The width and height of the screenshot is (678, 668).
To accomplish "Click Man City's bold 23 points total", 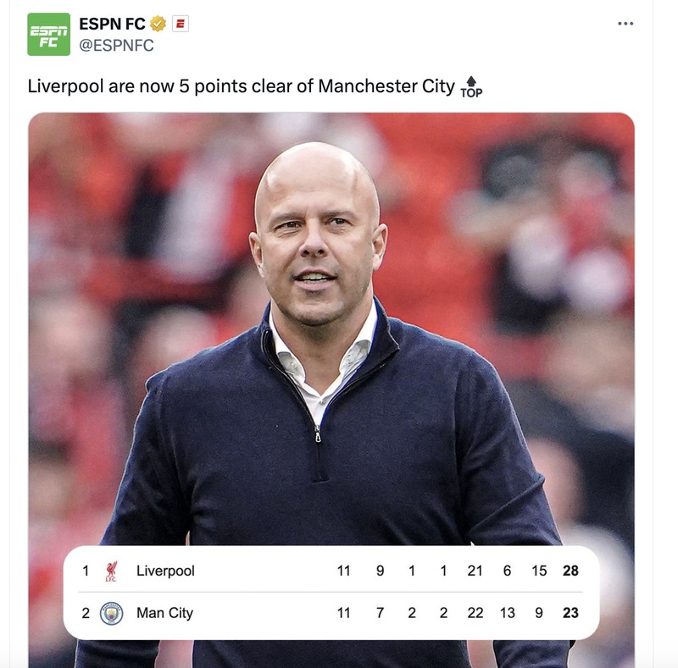I will coord(570,612).
